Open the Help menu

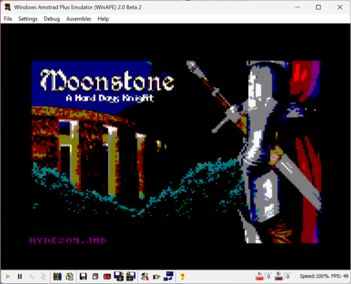(103, 19)
